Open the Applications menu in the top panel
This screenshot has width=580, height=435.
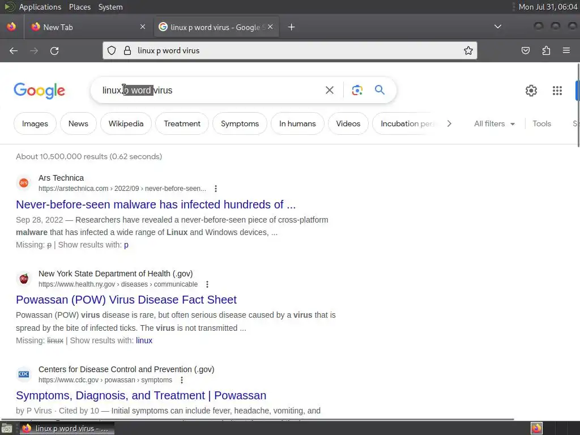click(40, 7)
